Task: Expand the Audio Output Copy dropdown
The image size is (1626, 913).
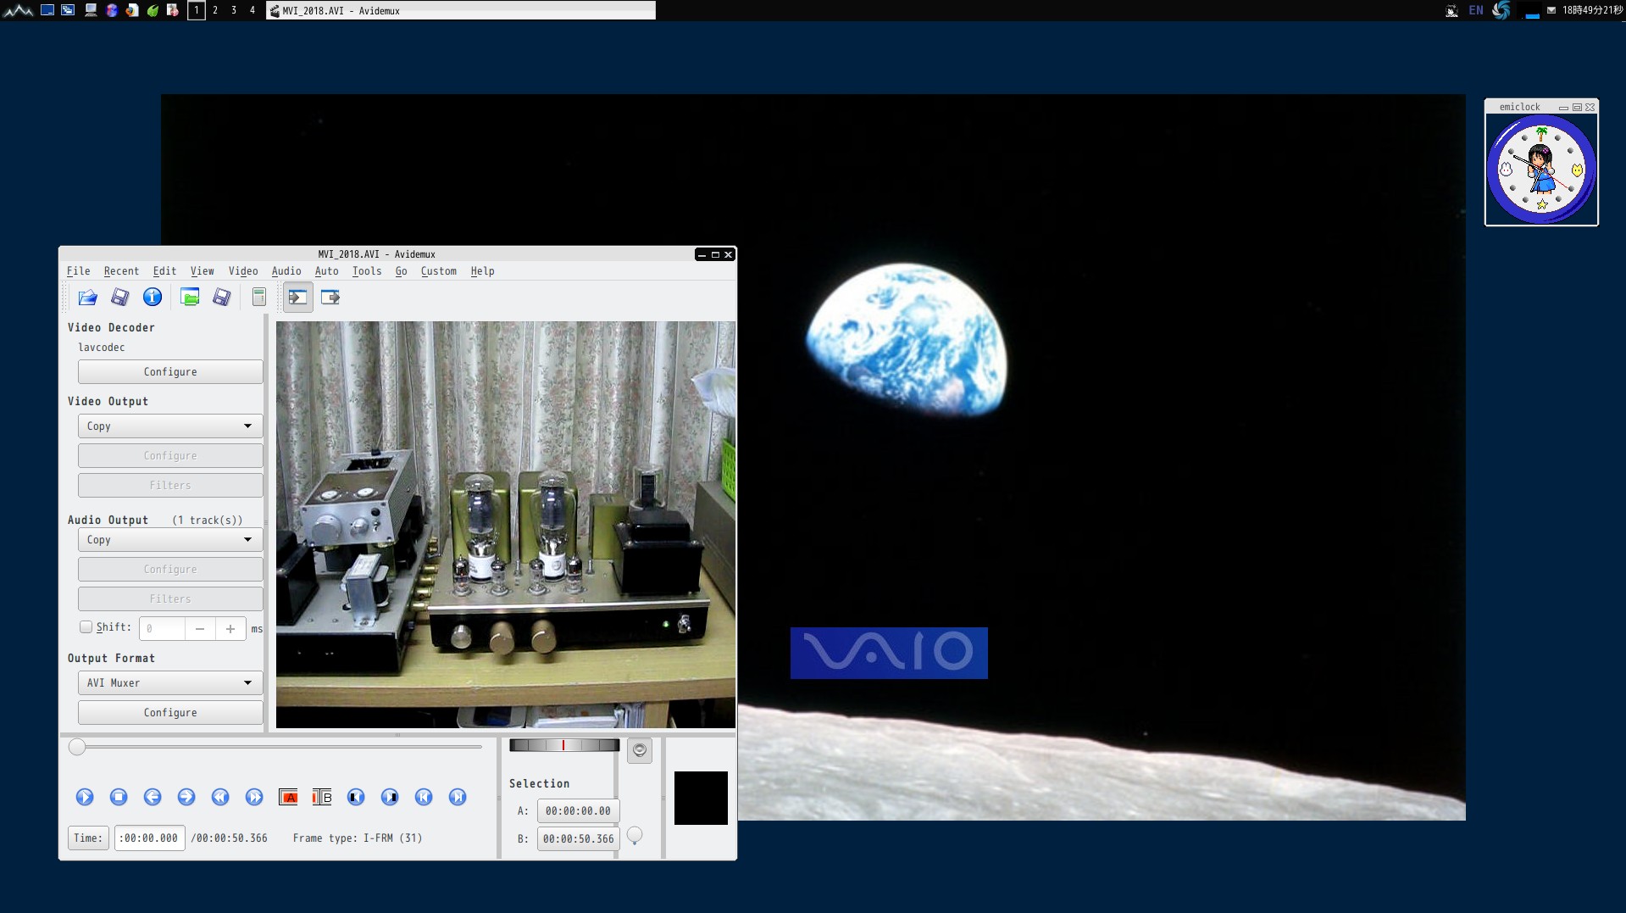Action: pos(170,540)
